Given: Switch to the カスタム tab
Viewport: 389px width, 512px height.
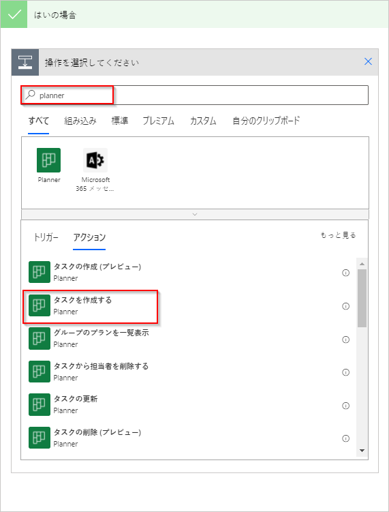Looking at the screenshot, I should pos(203,121).
